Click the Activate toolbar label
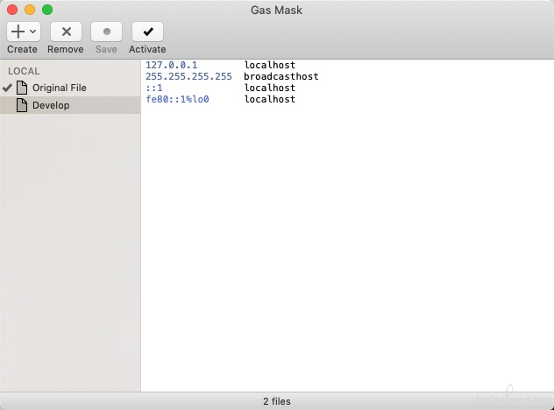The image size is (554, 410). tap(147, 49)
